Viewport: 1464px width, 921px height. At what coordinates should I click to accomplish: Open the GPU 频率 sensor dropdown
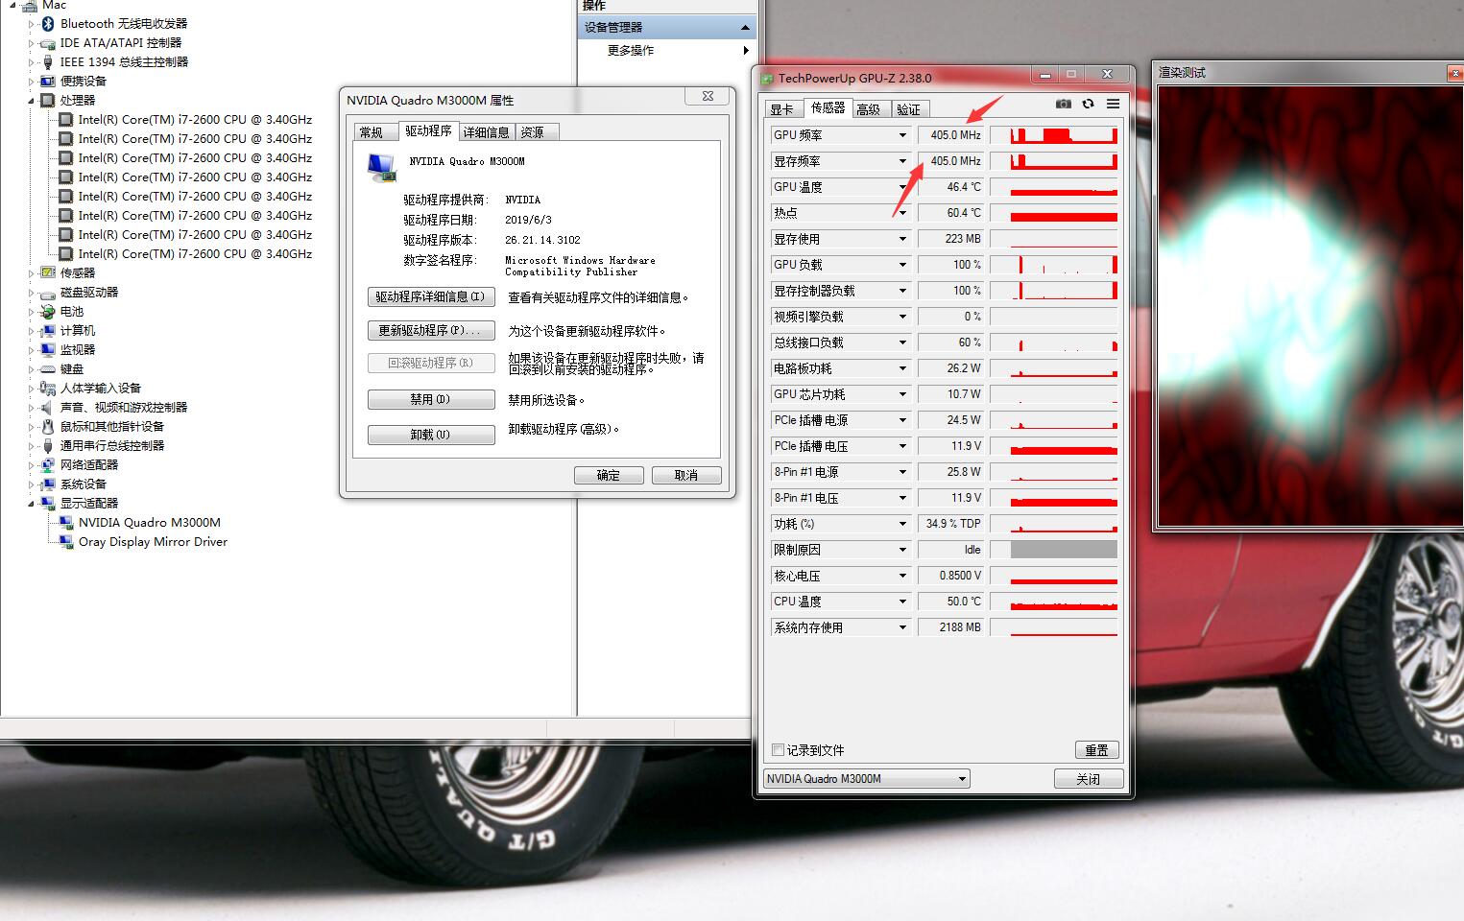point(901,135)
